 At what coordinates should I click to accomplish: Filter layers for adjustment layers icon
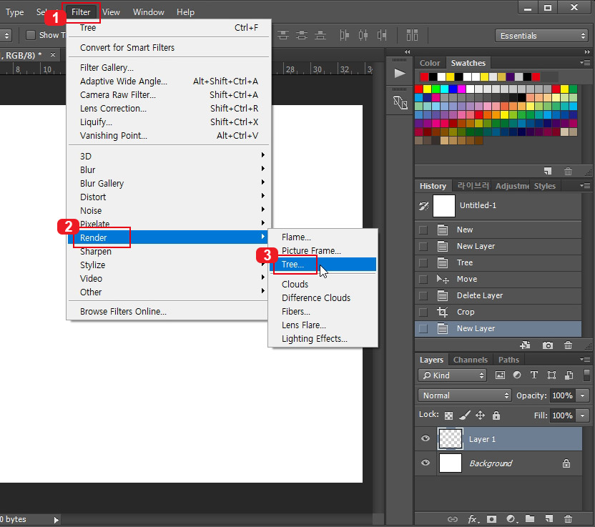[517, 375]
